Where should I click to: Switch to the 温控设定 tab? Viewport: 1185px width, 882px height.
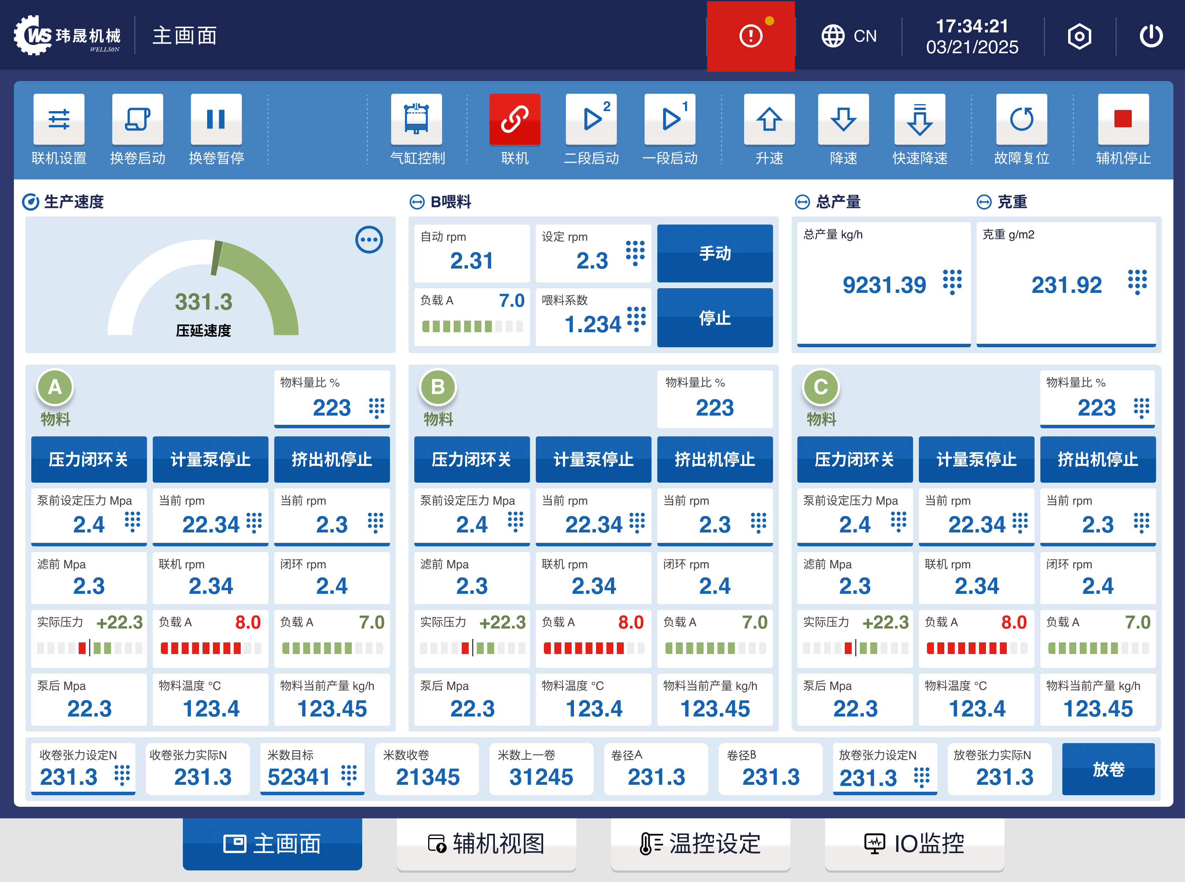click(700, 844)
